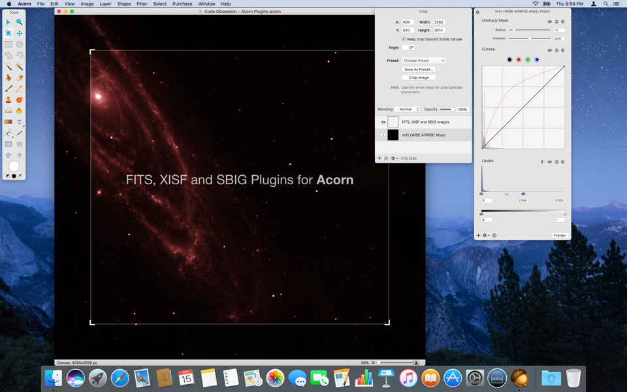Select the Oval shape tool
Screen dimensions: 627x392
click(x=19, y=144)
